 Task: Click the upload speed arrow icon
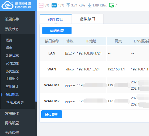[68, 5]
